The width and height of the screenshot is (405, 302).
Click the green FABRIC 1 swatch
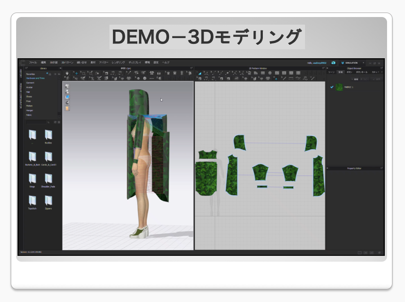(x=340, y=87)
